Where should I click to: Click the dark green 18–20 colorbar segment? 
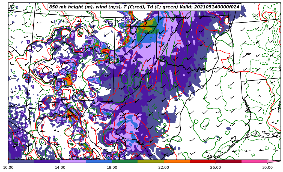(125, 161)
